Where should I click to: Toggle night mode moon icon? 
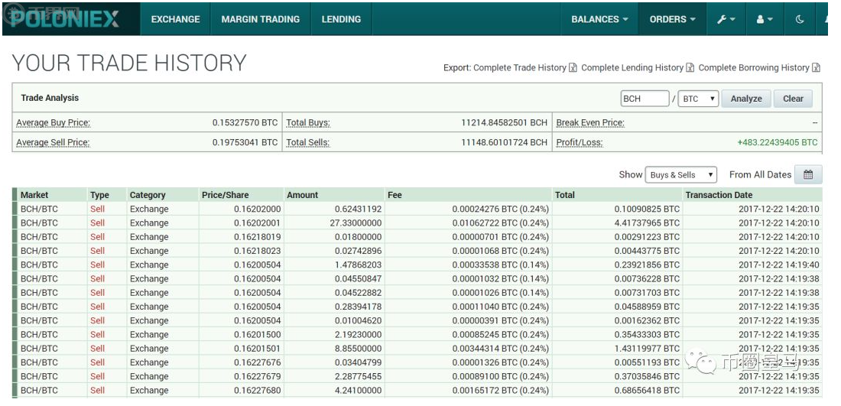[800, 19]
